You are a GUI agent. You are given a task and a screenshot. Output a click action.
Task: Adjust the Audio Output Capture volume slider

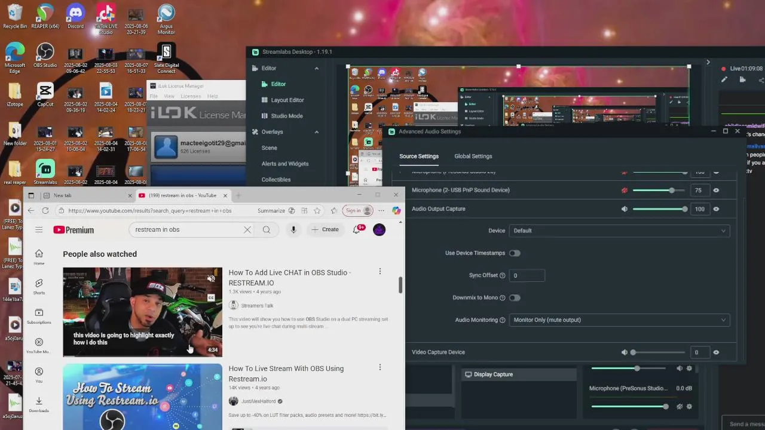coord(659,209)
